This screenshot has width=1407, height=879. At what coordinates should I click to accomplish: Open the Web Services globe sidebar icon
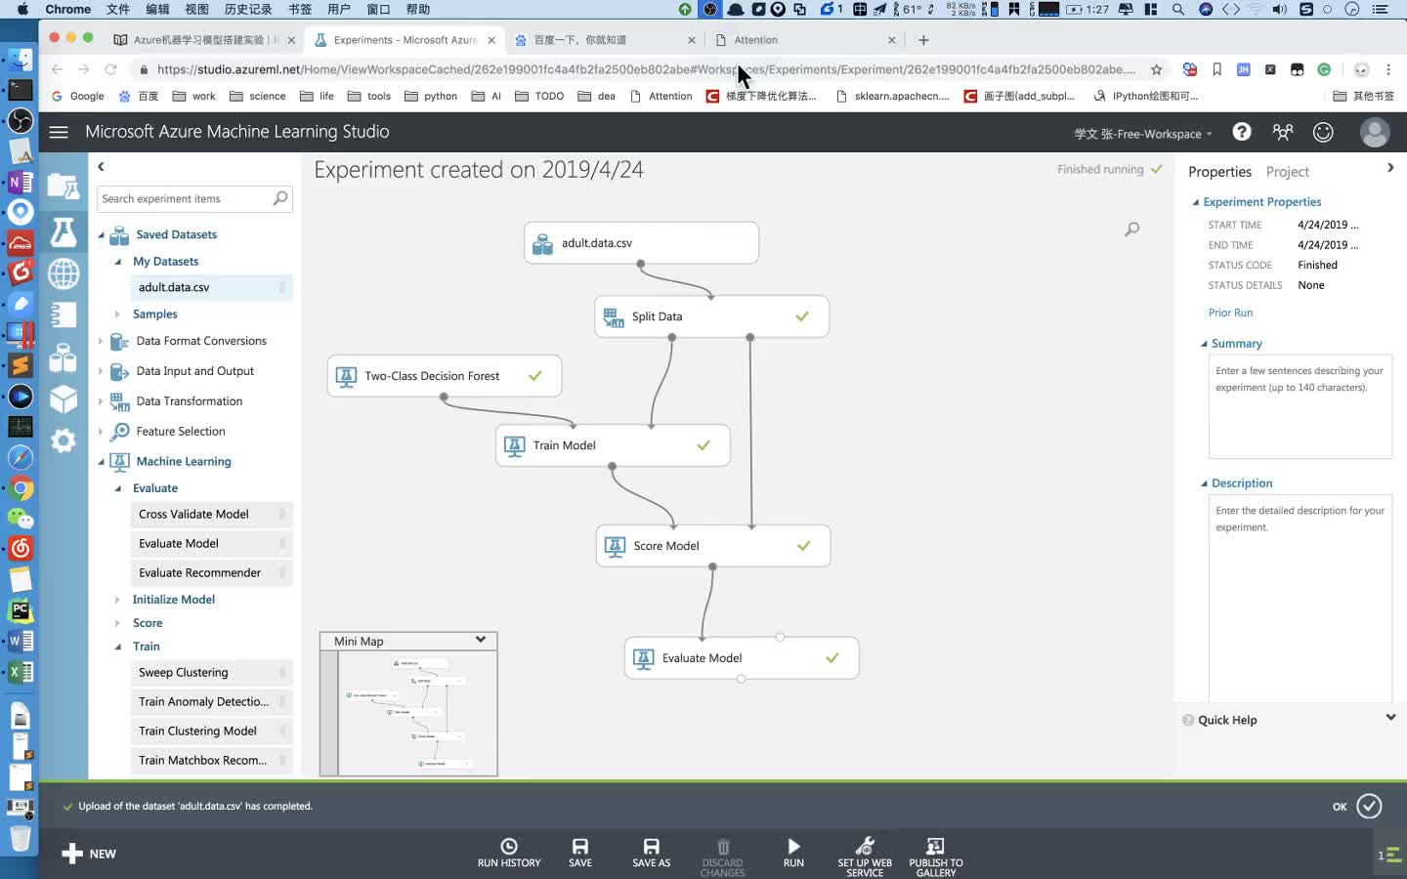(x=64, y=274)
